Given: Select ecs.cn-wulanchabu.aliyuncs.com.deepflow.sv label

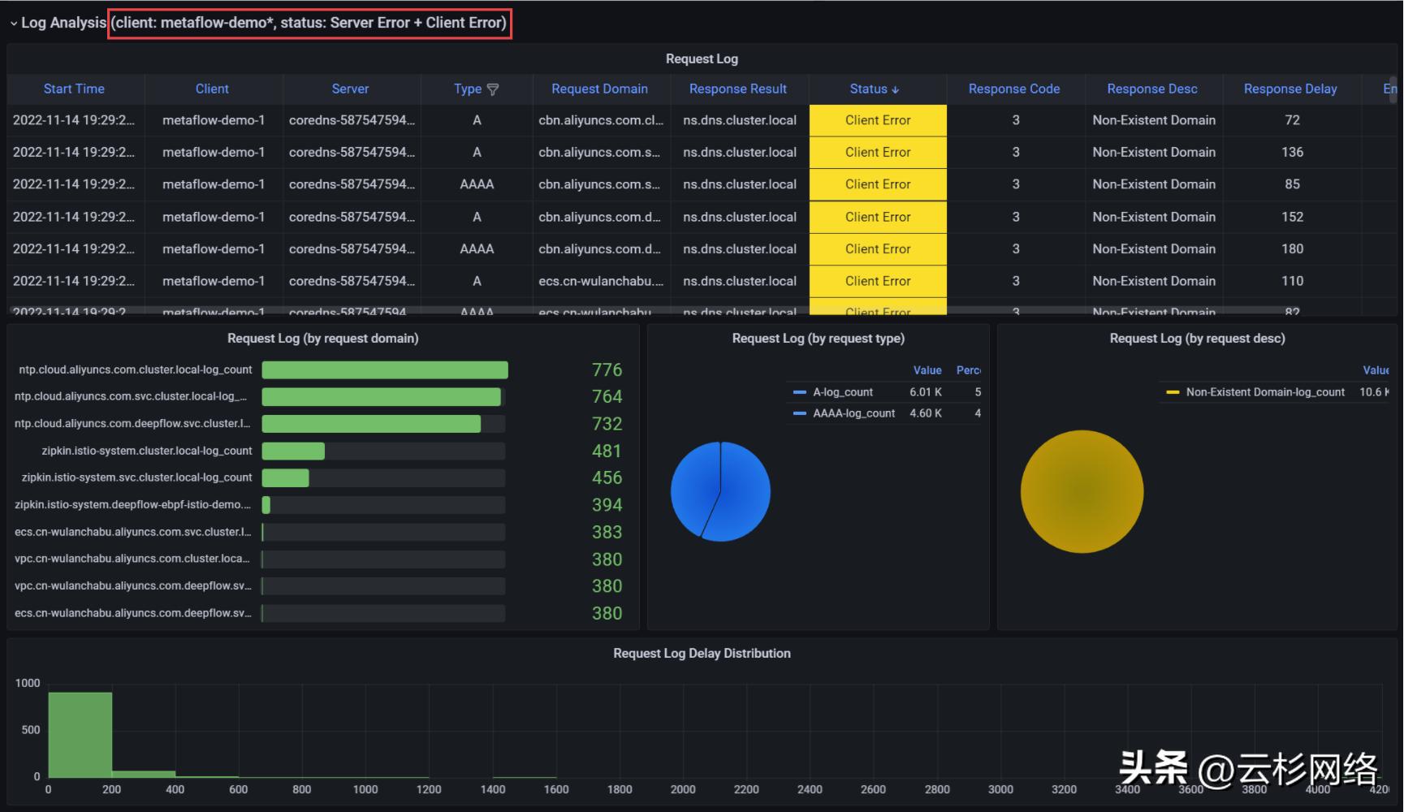Looking at the screenshot, I should coord(133,613).
